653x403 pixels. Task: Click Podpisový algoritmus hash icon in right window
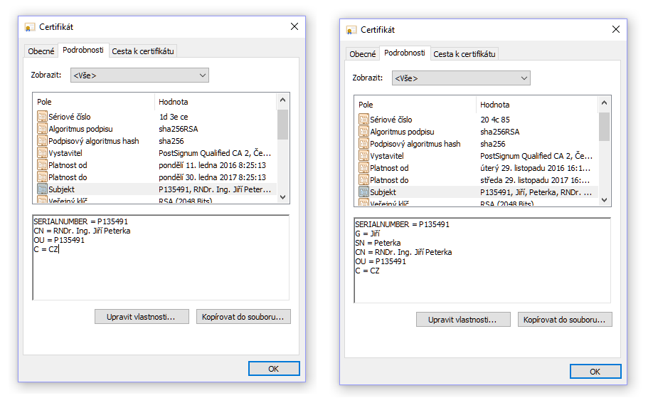(x=363, y=143)
